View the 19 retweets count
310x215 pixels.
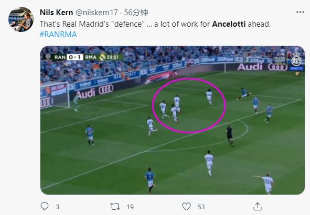click(x=130, y=207)
